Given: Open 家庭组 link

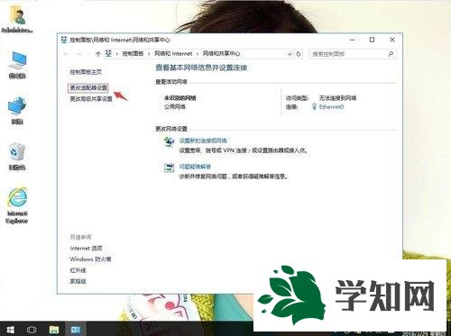Looking at the screenshot, I should pyautogui.click(x=78, y=281).
